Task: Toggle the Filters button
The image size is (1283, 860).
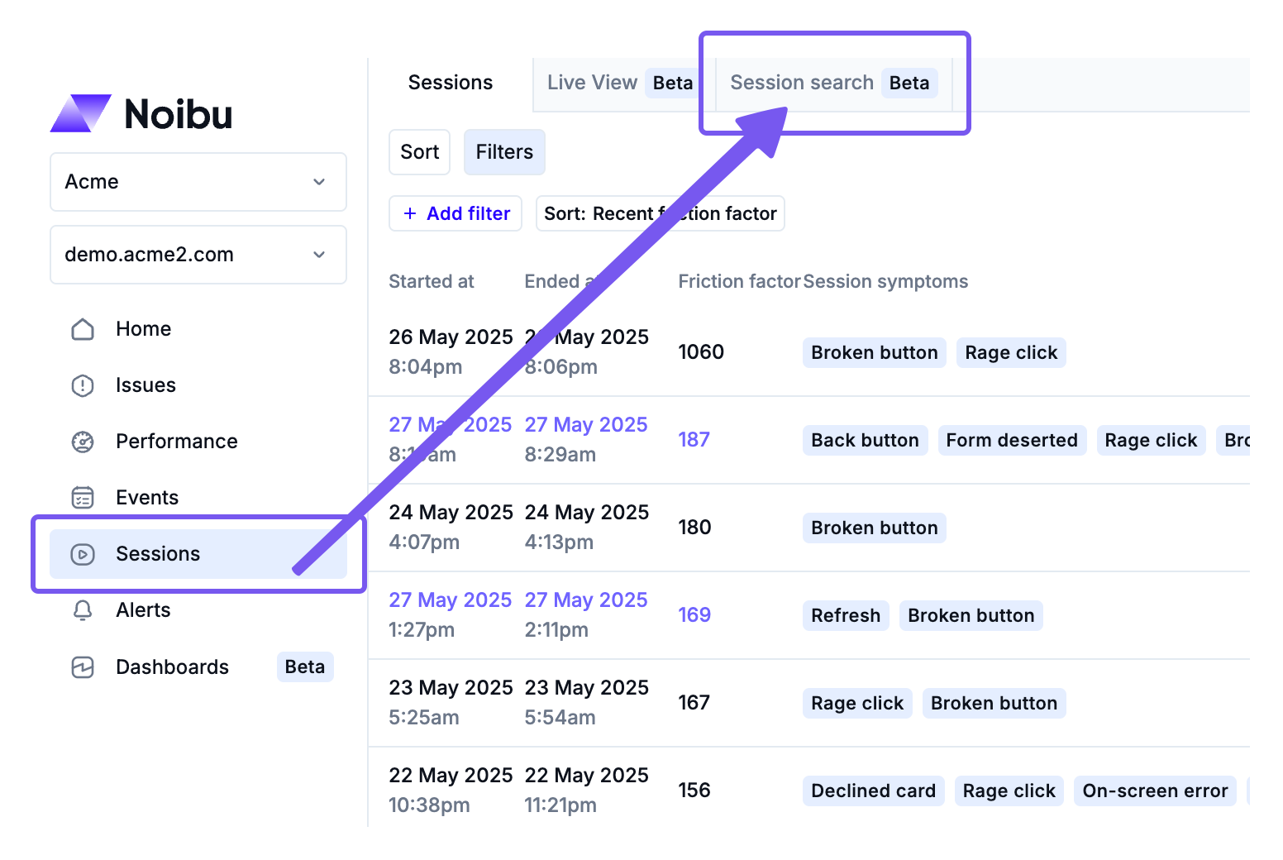Action: [503, 152]
